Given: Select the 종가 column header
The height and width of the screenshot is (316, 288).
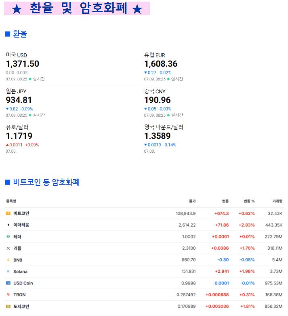Looking at the screenshot, I should tap(192, 201).
